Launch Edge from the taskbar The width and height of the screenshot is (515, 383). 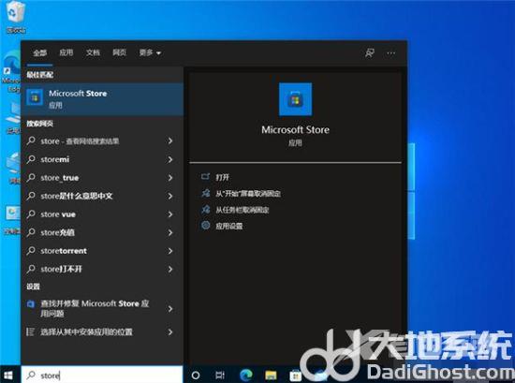click(x=245, y=375)
